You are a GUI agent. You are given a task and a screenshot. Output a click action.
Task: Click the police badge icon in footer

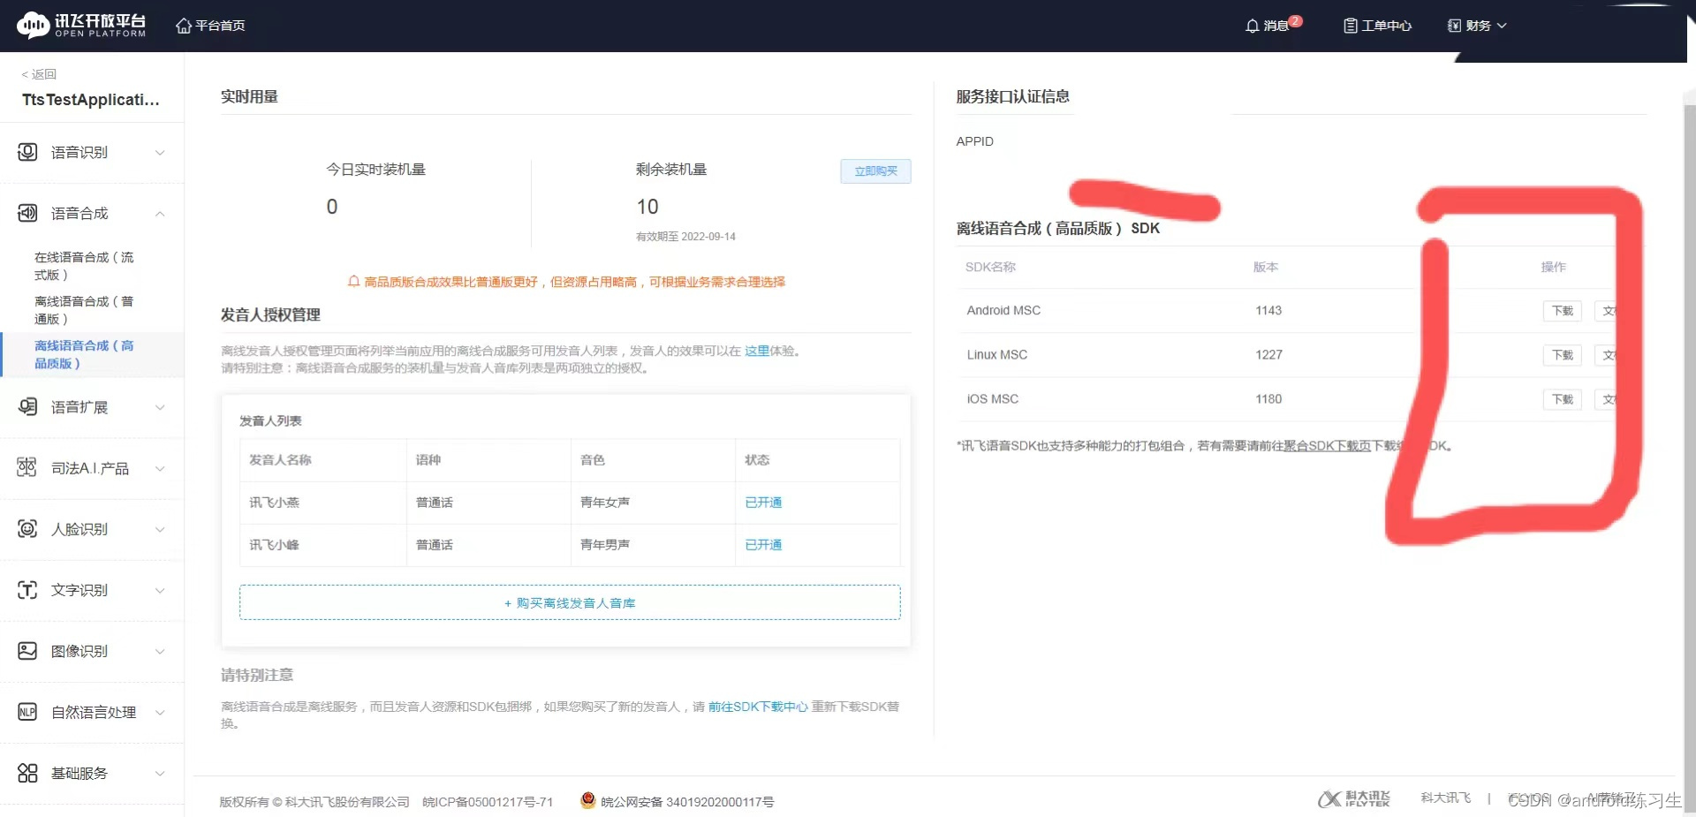(587, 800)
